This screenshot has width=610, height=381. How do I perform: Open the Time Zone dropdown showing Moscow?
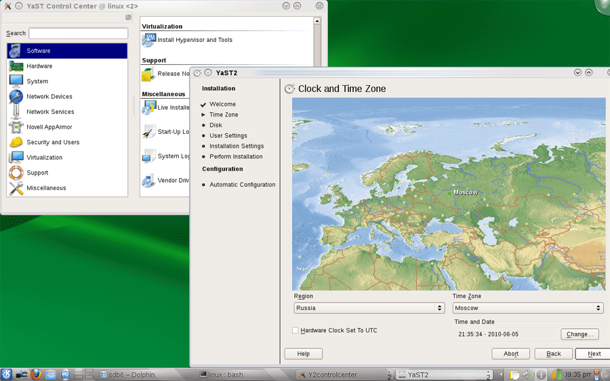[x=528, y=308]
